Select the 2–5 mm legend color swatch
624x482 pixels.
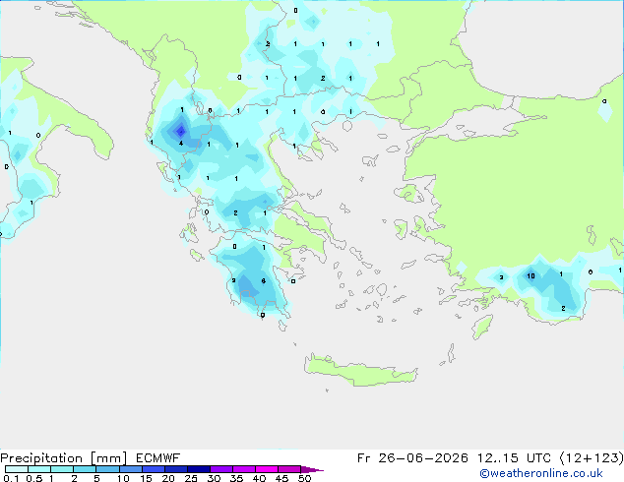coord(85,469)
